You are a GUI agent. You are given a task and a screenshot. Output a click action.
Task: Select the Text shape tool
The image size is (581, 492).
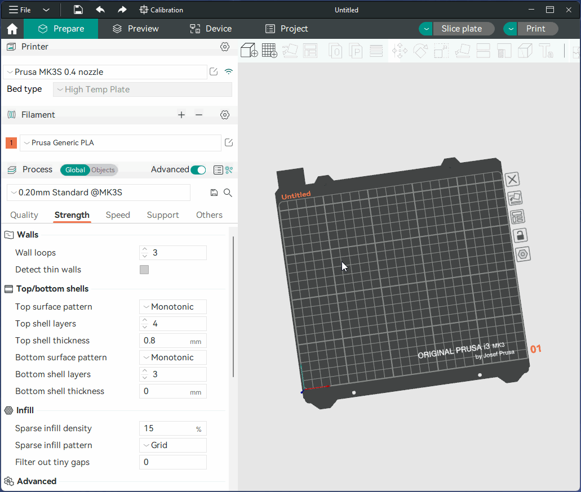coord(546,50)
